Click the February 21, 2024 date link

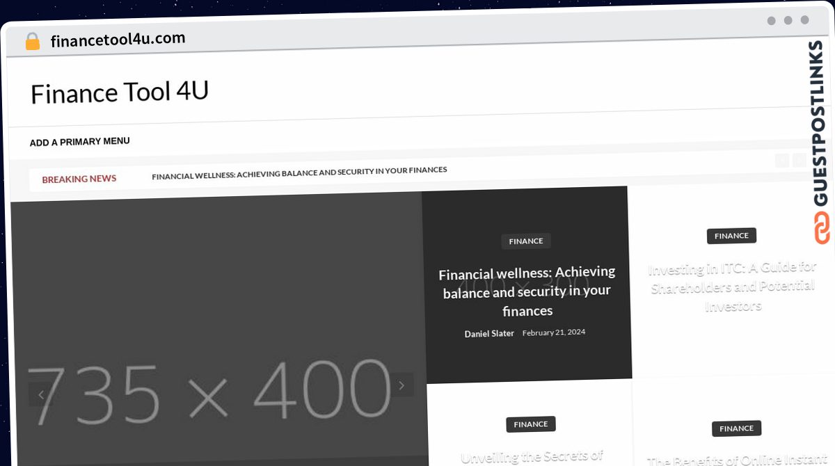554,332
